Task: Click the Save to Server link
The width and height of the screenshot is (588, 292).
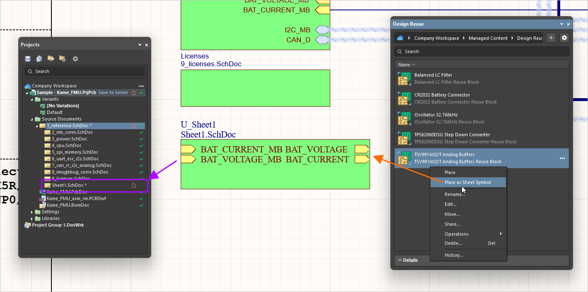Action: (113, 92)
